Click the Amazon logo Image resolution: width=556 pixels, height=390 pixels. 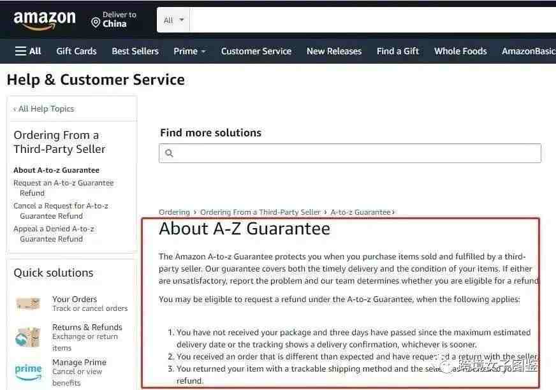45,20
